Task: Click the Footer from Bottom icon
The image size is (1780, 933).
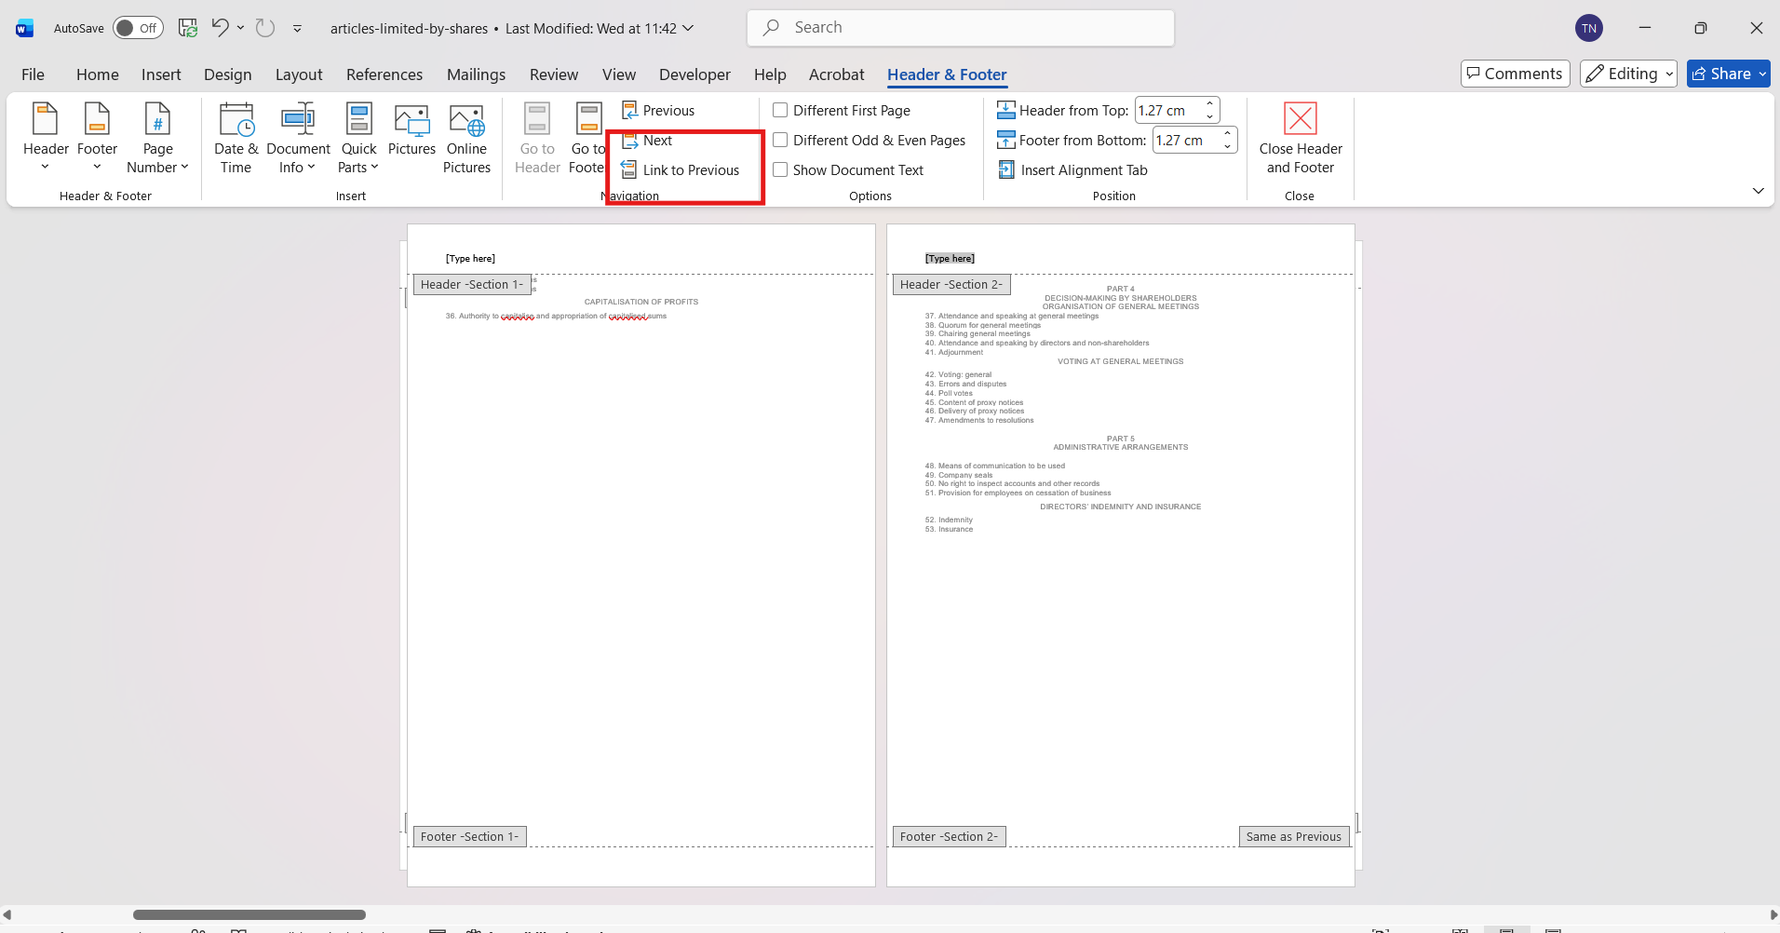Action: (x=1006, y=141)
